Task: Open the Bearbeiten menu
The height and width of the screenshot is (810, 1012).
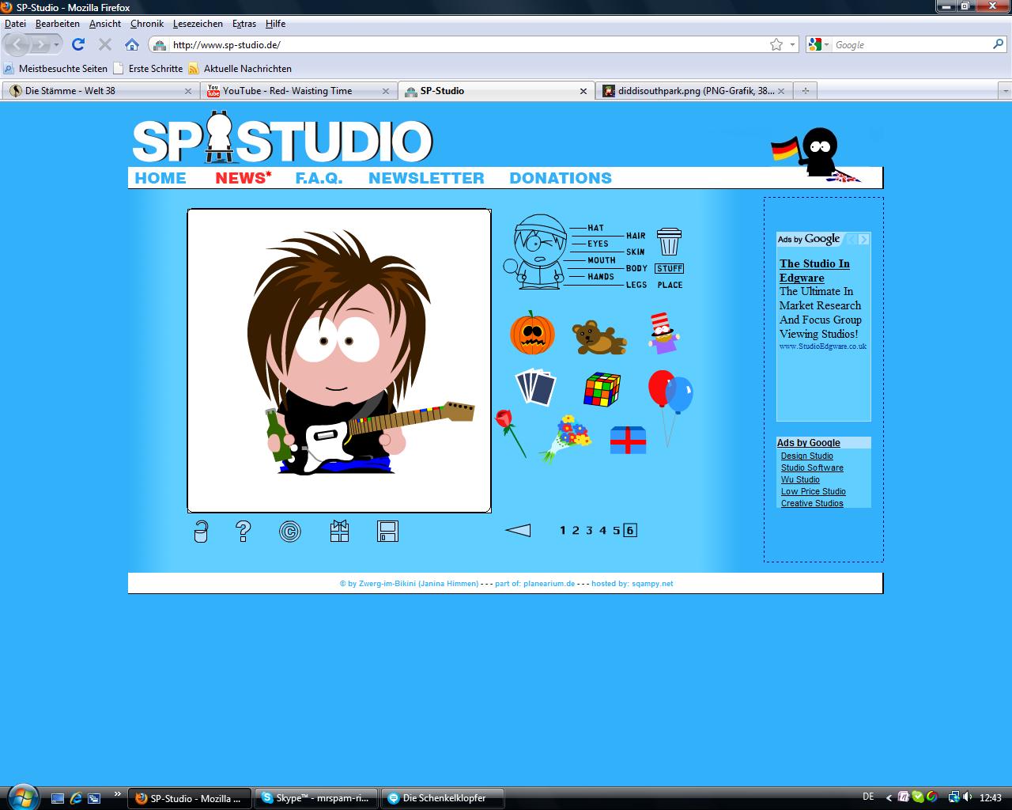Action: (x=57, y=24)
